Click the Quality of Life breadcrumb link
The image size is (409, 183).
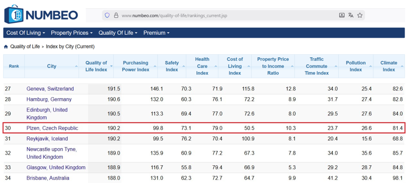pos(25,47)
